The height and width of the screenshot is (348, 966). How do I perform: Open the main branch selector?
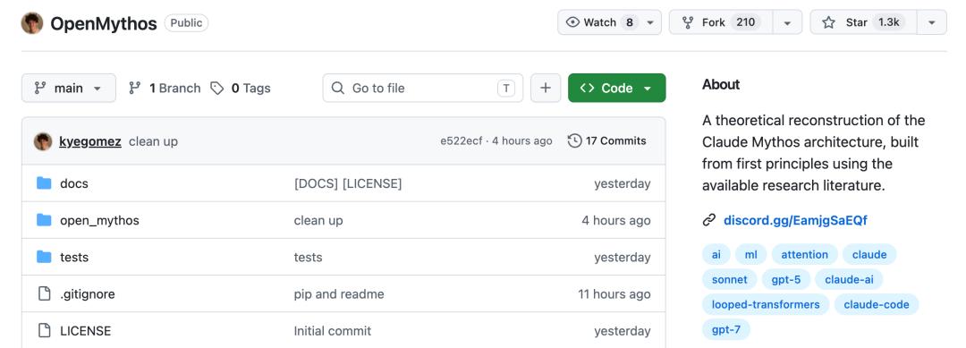click(68, 88)
